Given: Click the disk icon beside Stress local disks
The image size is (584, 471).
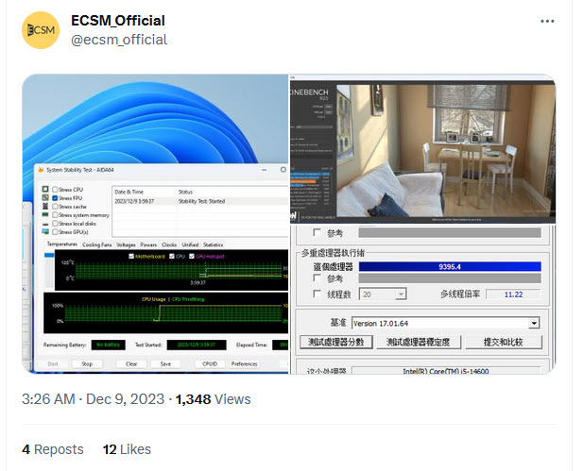Looking at the screenshot, I should pyautogui.click(x=45, y=224).
